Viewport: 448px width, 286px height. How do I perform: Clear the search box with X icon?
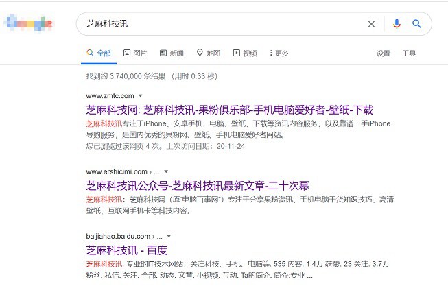371,24
